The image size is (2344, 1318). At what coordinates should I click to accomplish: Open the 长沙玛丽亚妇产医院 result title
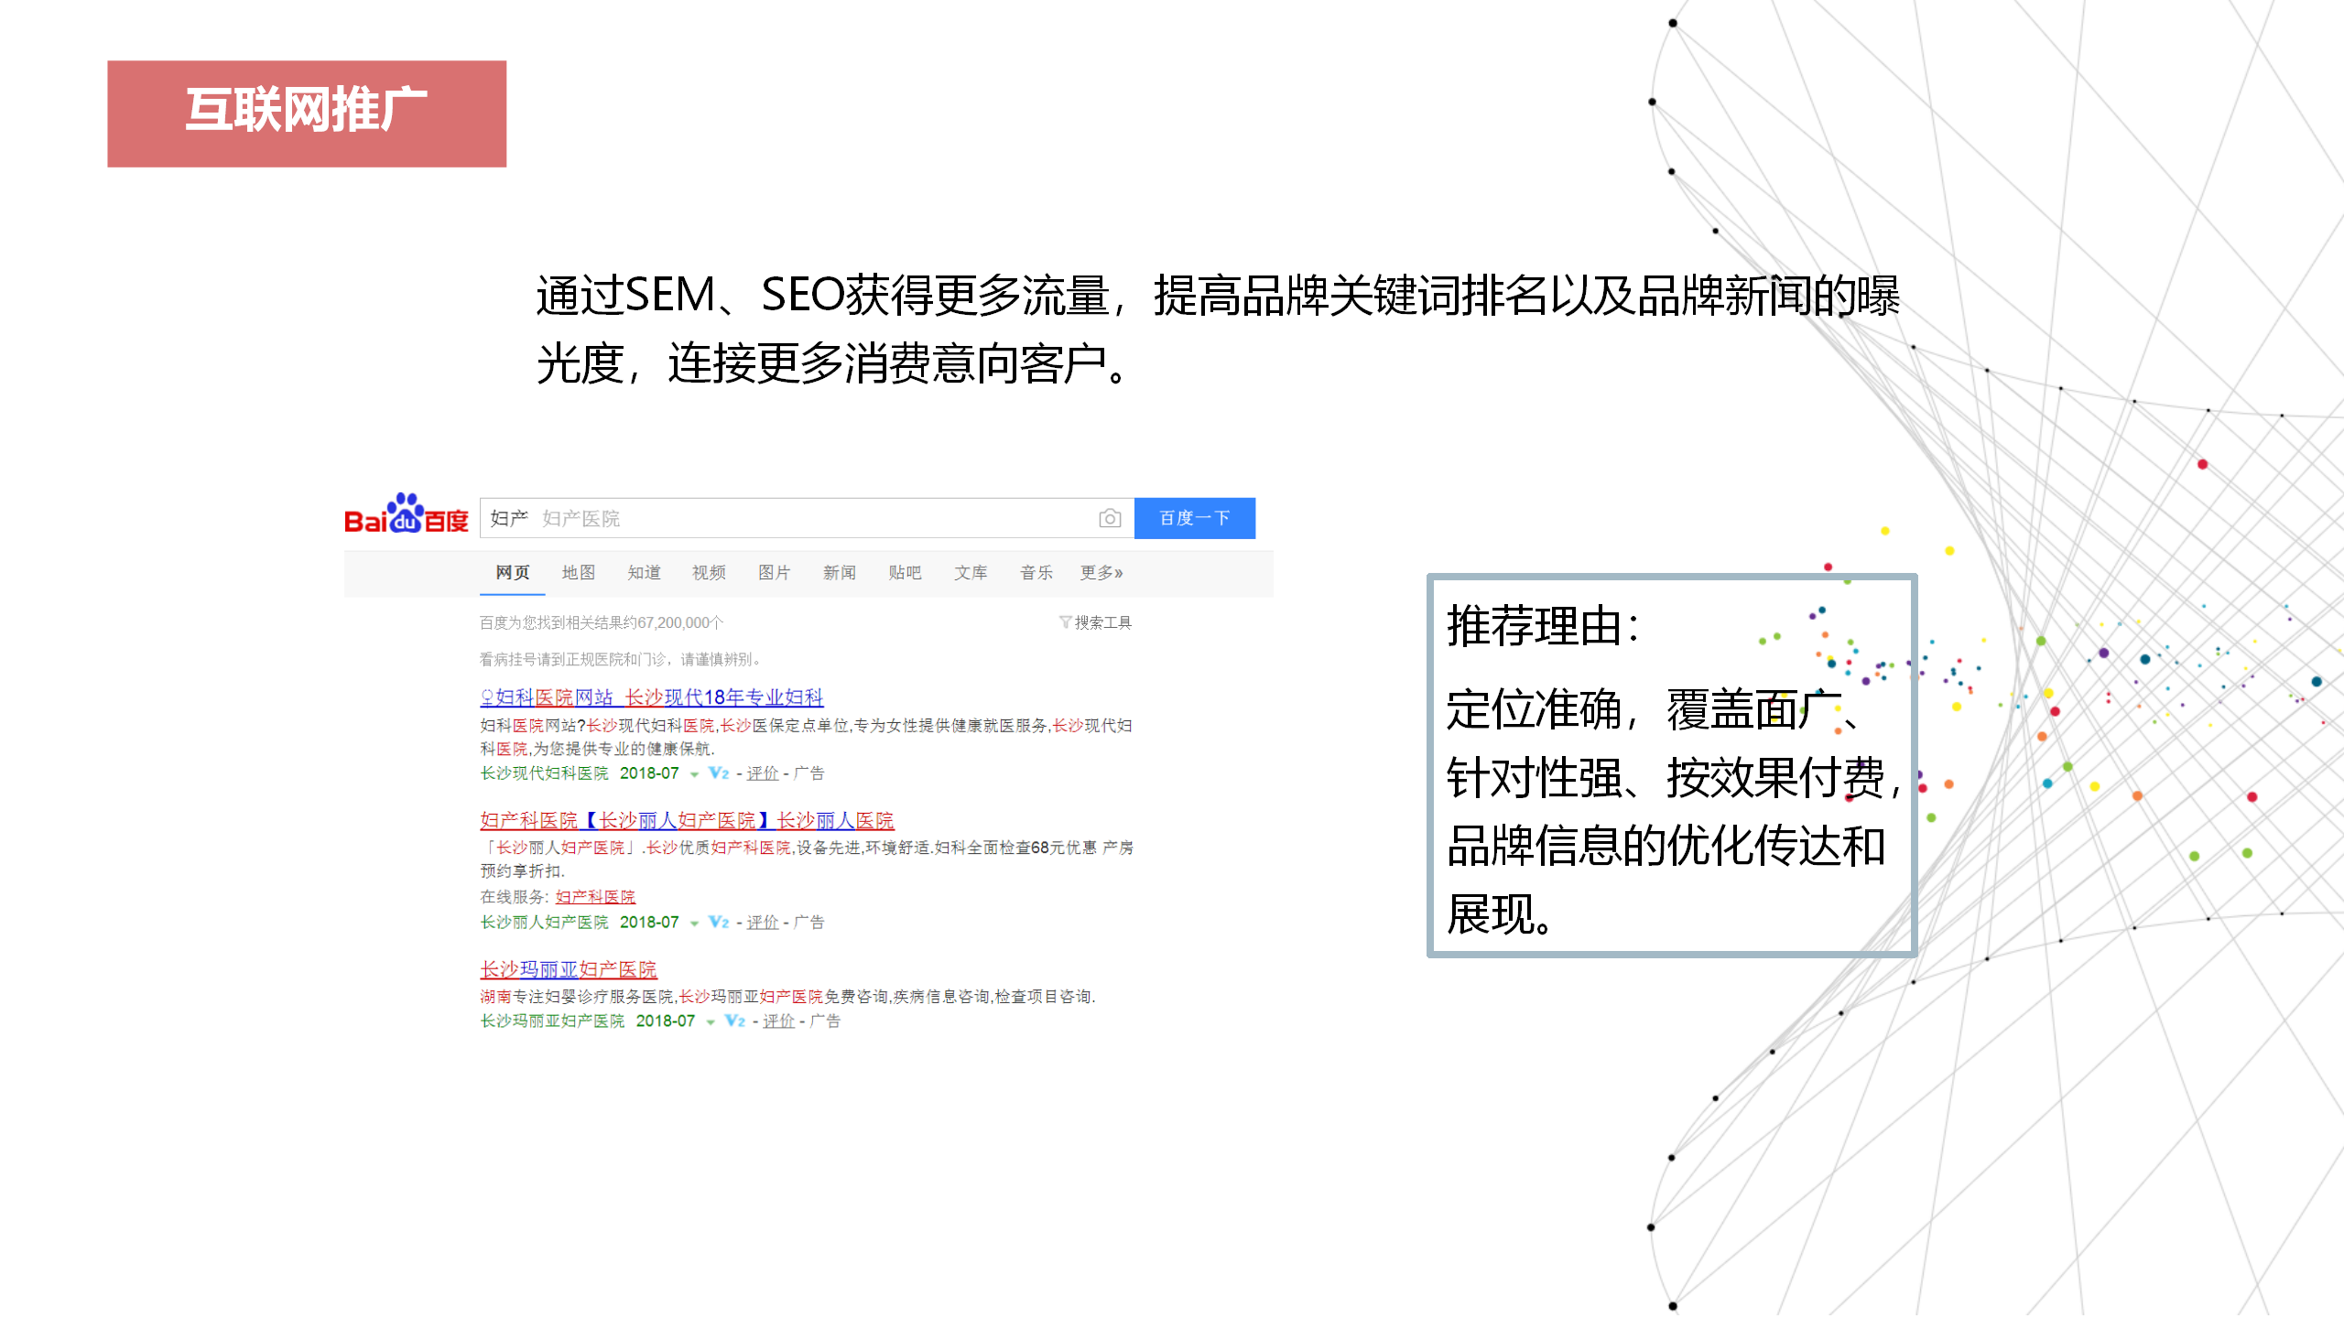tap(569, 970)
